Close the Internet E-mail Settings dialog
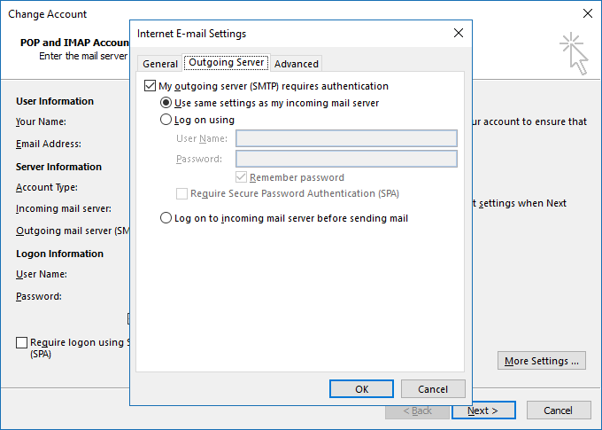 pyautogui.click(x=459, y=33)
